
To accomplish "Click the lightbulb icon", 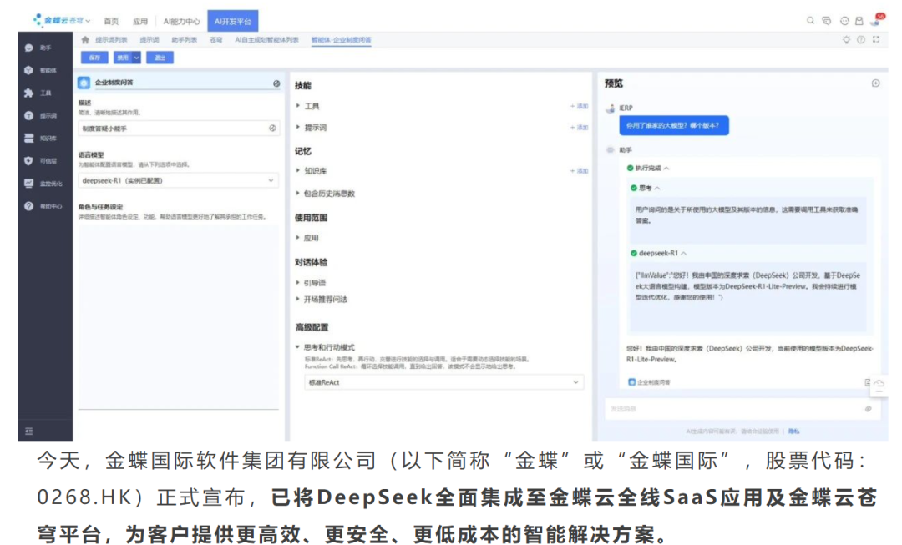I will pos(846,40).
